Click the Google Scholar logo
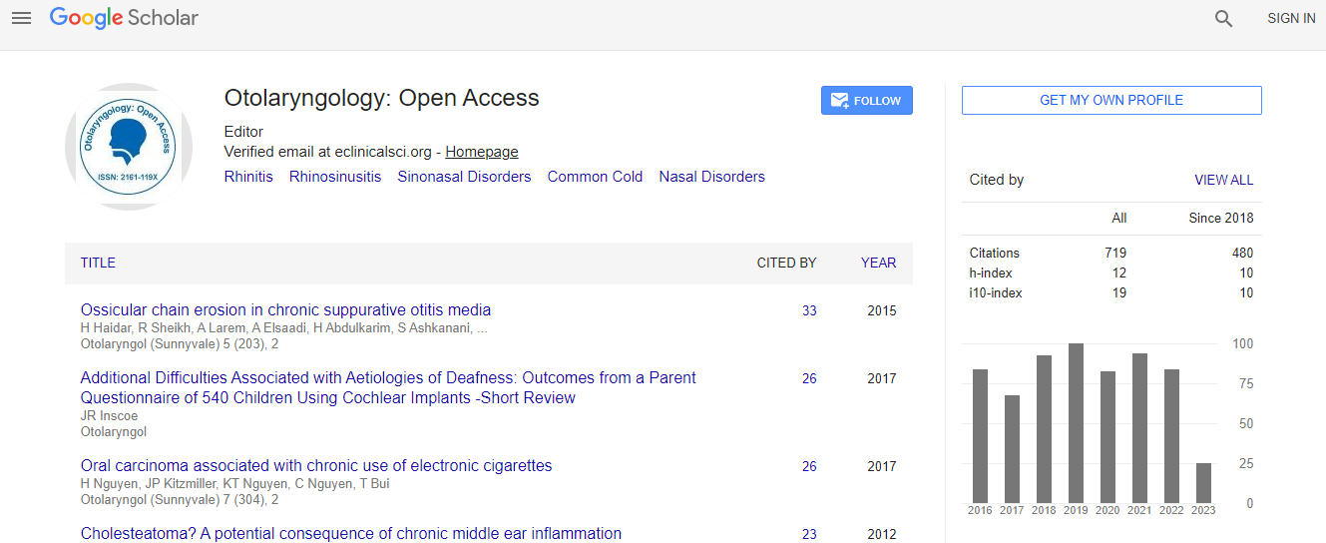1326x543 pixels. (124, 18)
